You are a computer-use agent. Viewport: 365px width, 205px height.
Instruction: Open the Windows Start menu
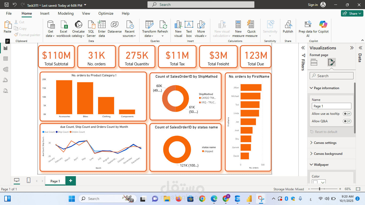click(72, 199)
